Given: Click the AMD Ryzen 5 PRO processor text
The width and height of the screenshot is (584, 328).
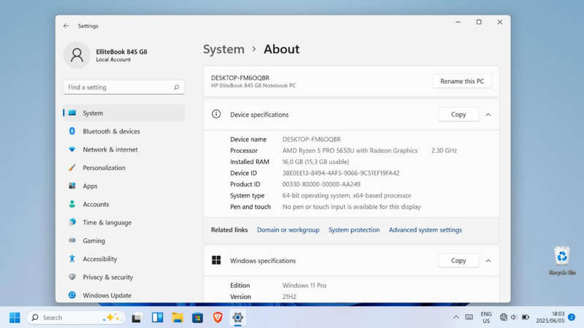Looking at the screenshot, I should (350, 151).
